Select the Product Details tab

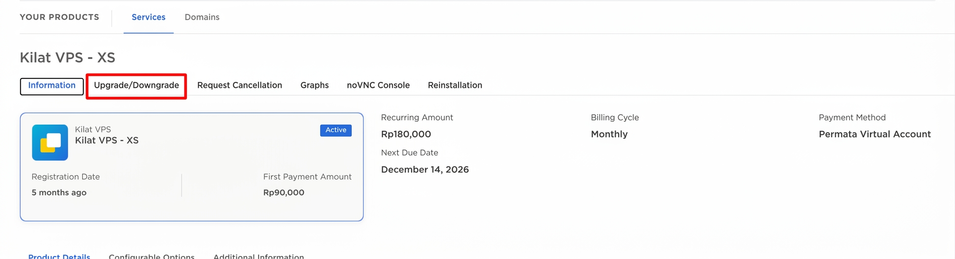pos(59,256)
